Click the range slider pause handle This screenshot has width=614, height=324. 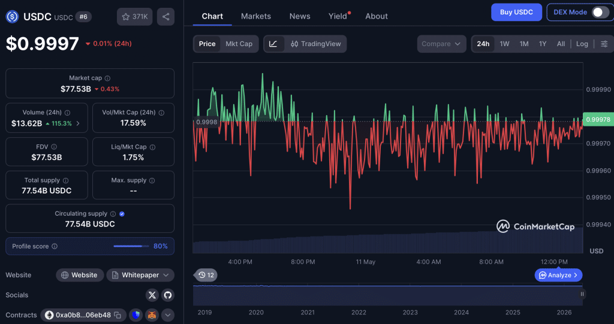coord(582,294)
